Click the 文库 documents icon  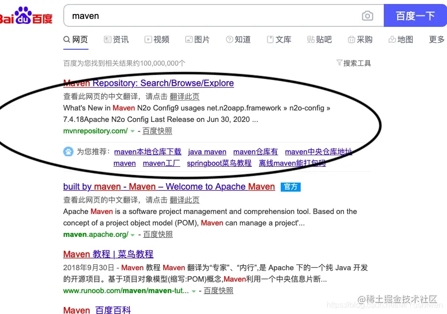tap(269, 39)
